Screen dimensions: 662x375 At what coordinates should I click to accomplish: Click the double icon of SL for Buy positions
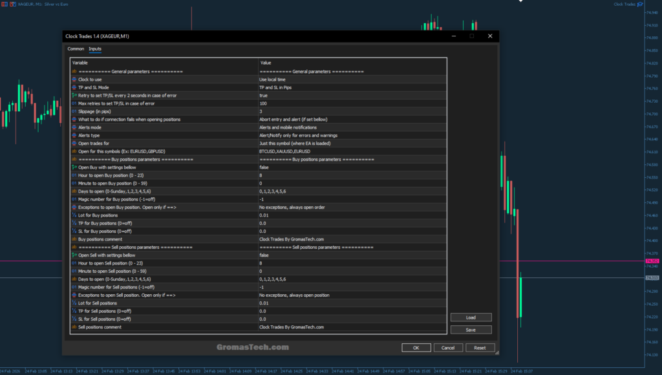click(74, 231)
